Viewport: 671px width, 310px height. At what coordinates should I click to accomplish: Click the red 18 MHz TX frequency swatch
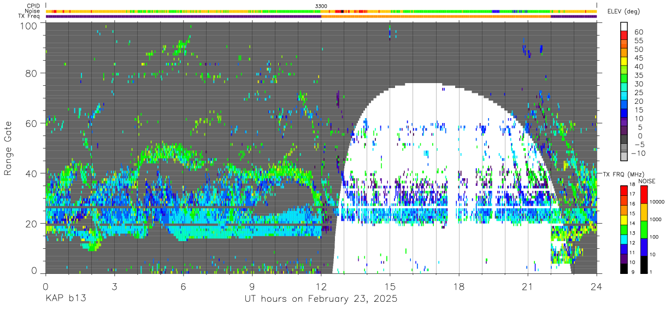click(625, 190)
